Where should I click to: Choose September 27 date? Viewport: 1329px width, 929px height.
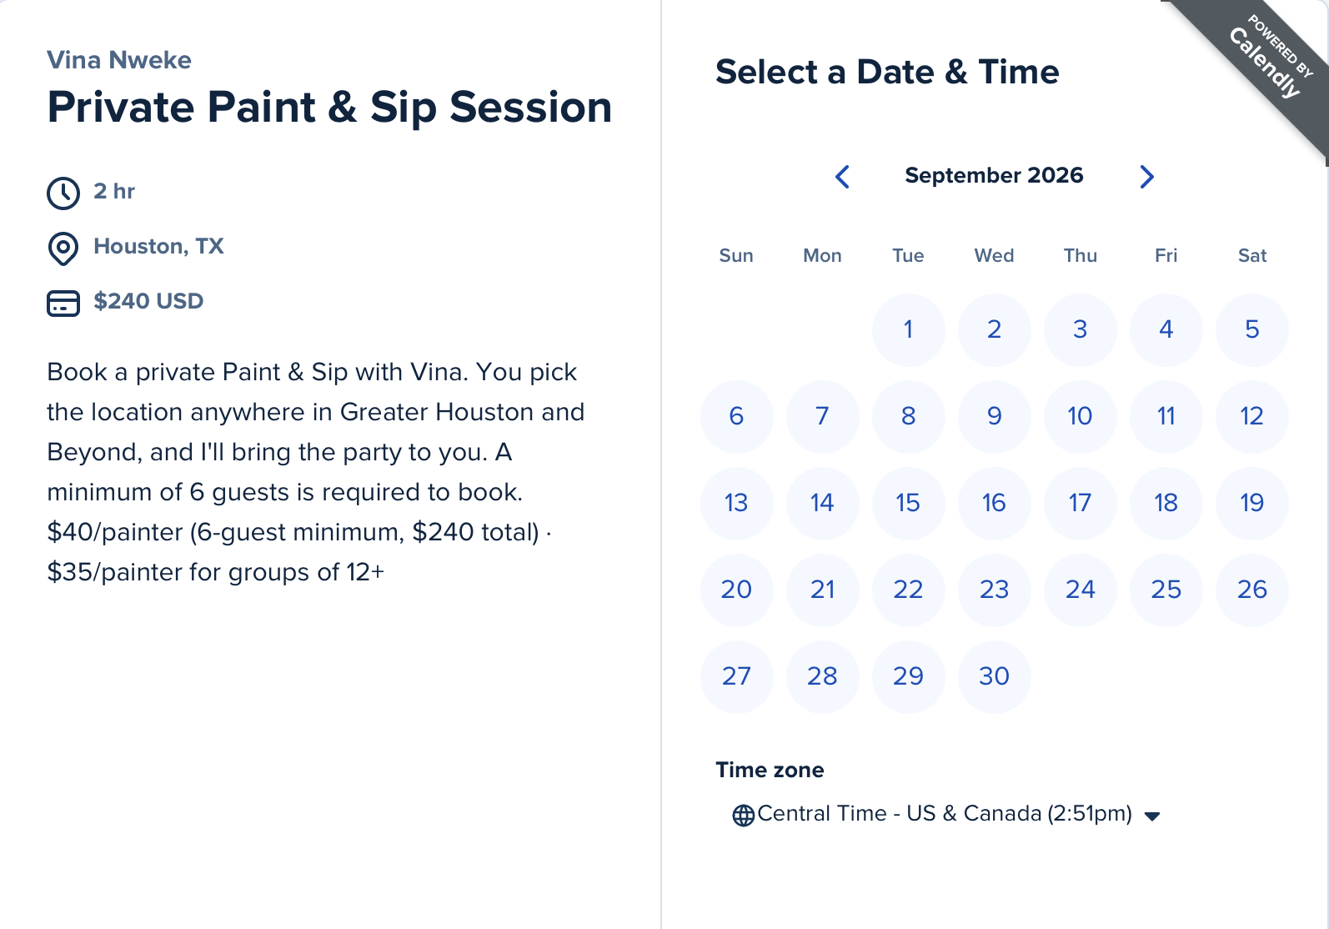[736, 676]
